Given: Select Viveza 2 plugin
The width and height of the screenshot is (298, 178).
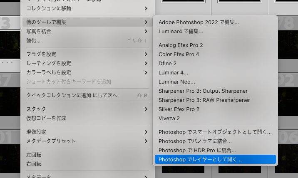Looking at the screenshot, I should point(169,118).
